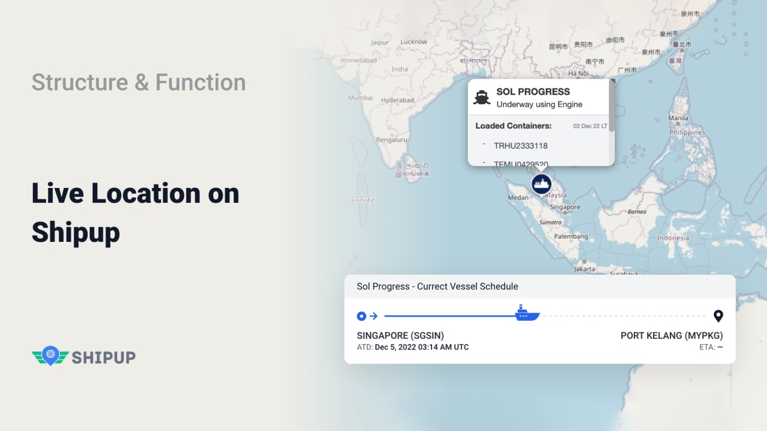
Task: Click the blue ship icon on the route line
Action: [527, 313]
